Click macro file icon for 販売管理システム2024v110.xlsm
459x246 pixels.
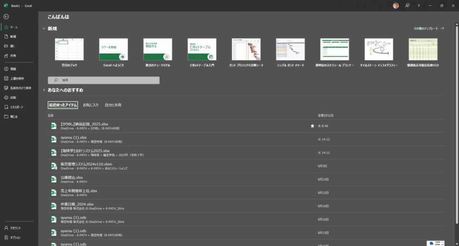[54, 166]
